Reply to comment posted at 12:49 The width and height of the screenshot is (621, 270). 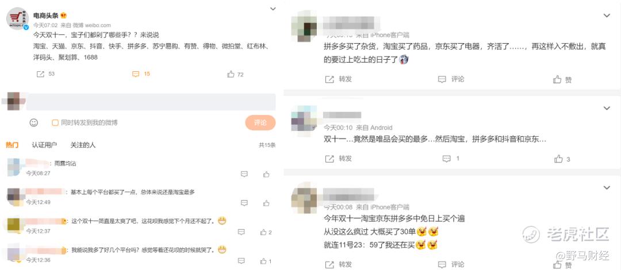[244, 203]
